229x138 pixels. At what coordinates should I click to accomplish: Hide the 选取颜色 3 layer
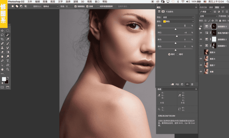pos(201,26)
